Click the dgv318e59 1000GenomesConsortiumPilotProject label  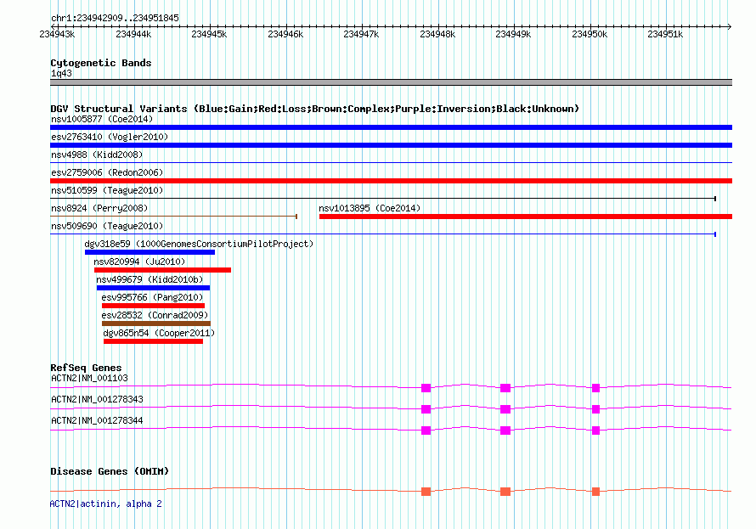point(199,244)
